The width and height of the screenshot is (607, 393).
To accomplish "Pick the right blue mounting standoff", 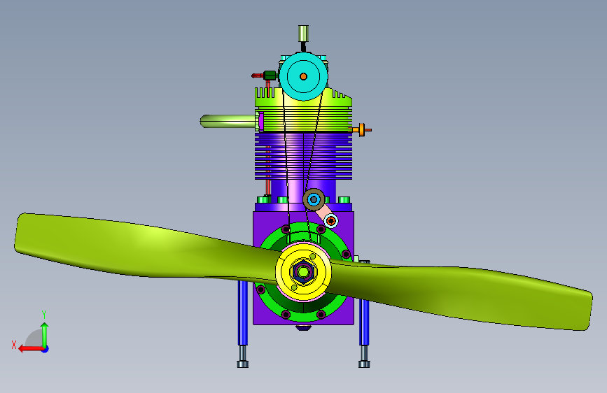I will [364, 321].
